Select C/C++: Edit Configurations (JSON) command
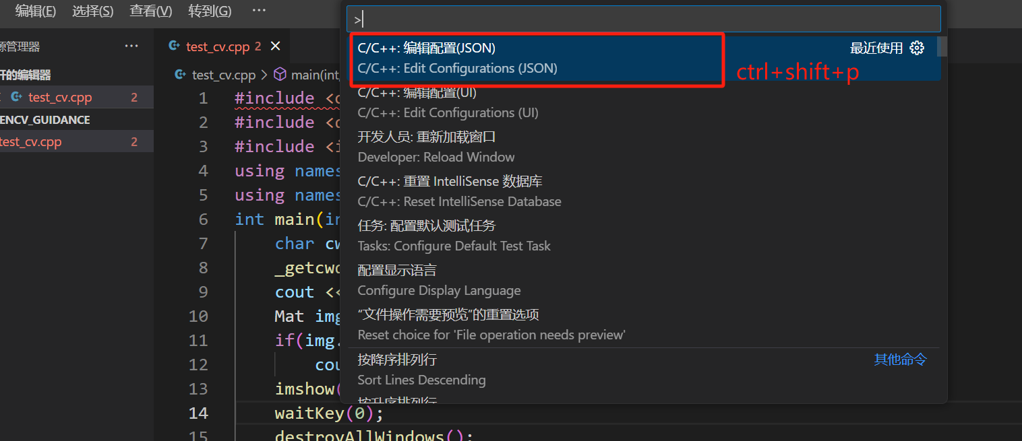The width and height of the screenshot is (1022, 441). 643,59
